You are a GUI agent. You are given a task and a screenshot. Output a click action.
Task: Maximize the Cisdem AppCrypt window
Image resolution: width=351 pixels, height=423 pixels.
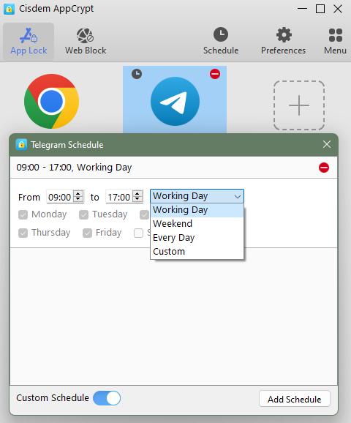coord(320,9)
